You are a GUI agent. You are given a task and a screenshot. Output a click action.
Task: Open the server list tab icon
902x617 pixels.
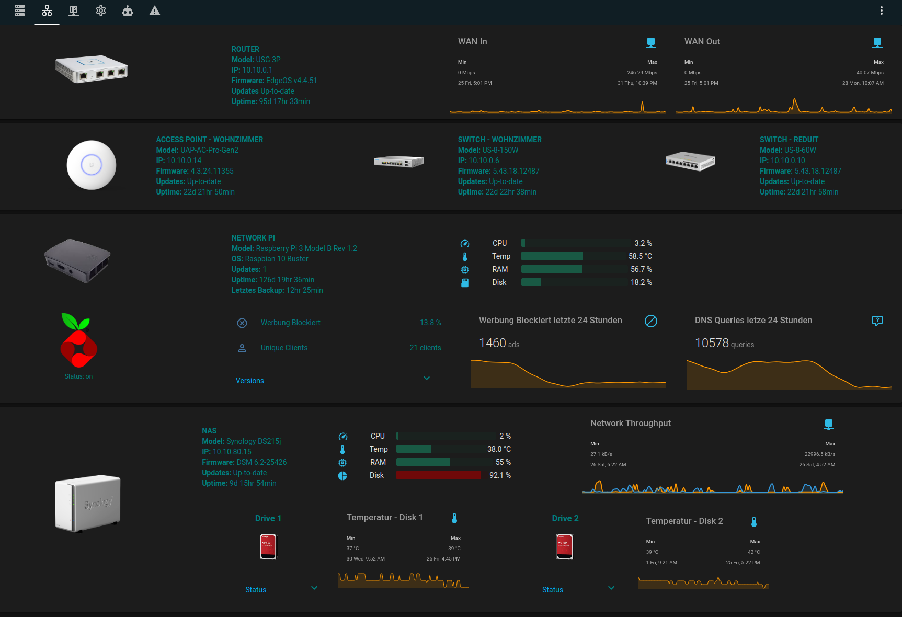pyautogui.click(x=20, y=10)
